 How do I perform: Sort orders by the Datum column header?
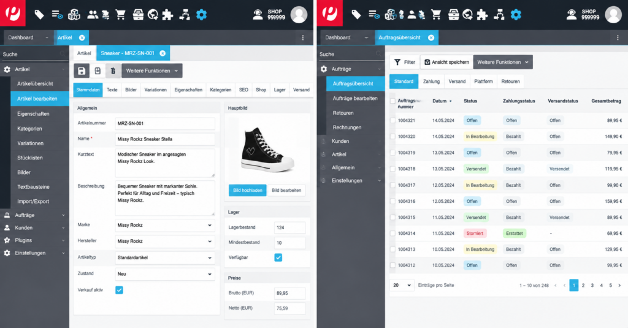coord(442,101)
